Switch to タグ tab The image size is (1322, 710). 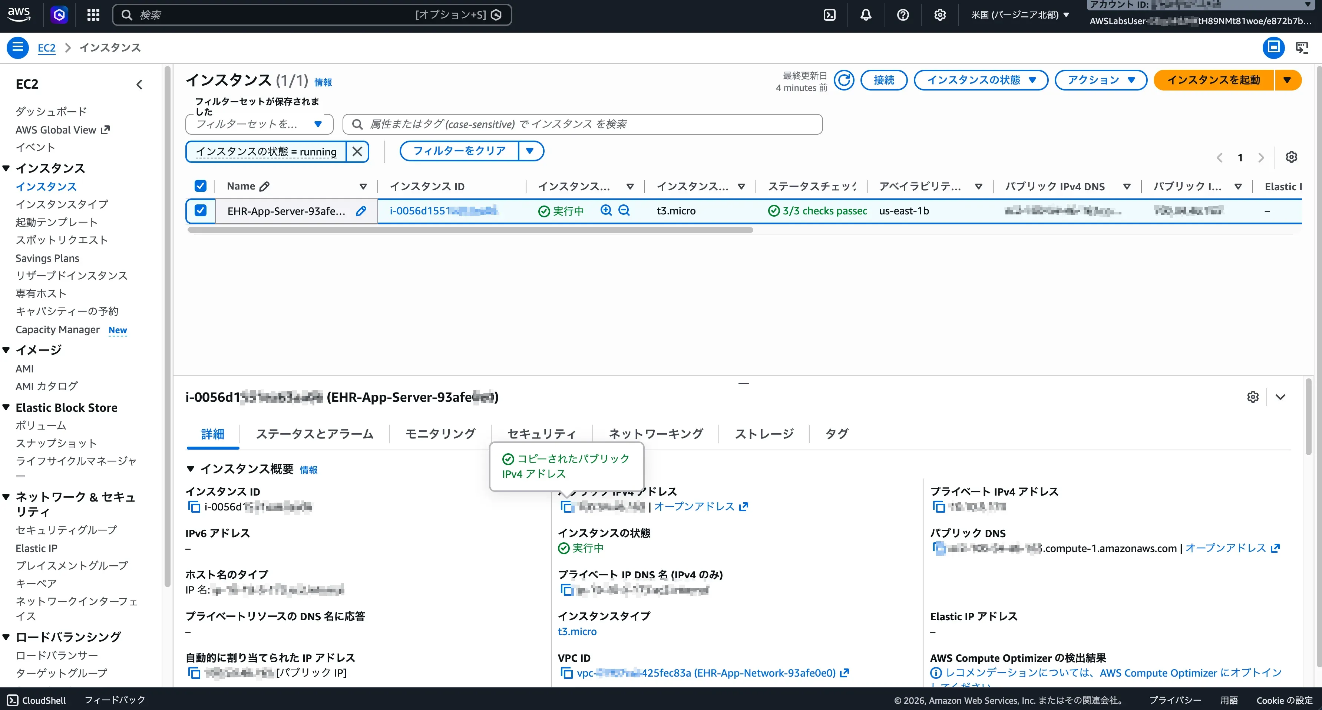836,434
